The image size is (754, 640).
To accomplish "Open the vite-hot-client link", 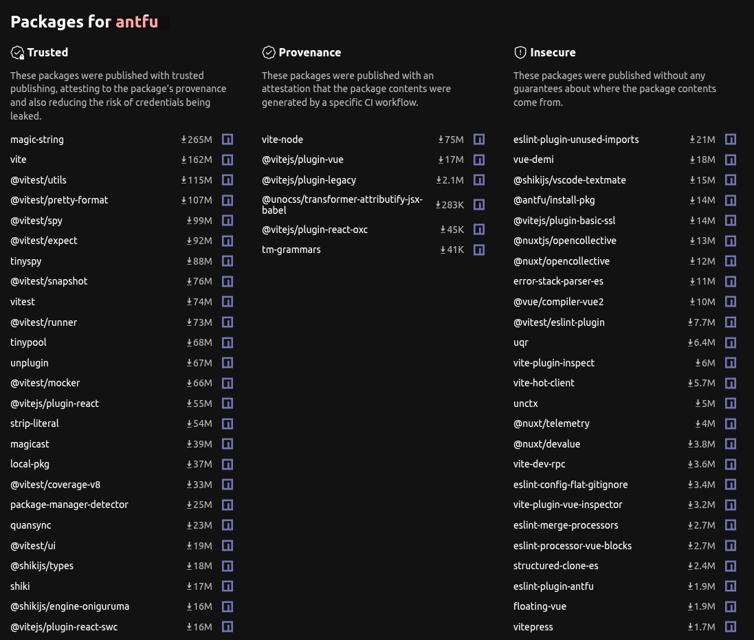I will [544, 383].
